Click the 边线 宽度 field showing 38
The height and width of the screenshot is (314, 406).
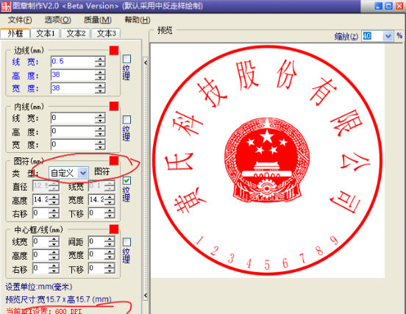coord(73,88)
